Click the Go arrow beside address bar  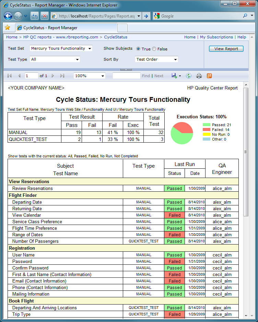pyautogui.click(x=146, y=16)
